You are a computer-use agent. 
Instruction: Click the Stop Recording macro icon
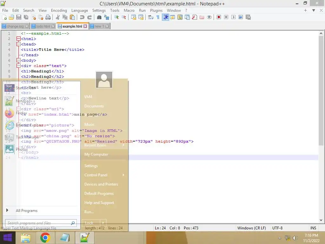point(226,17)
